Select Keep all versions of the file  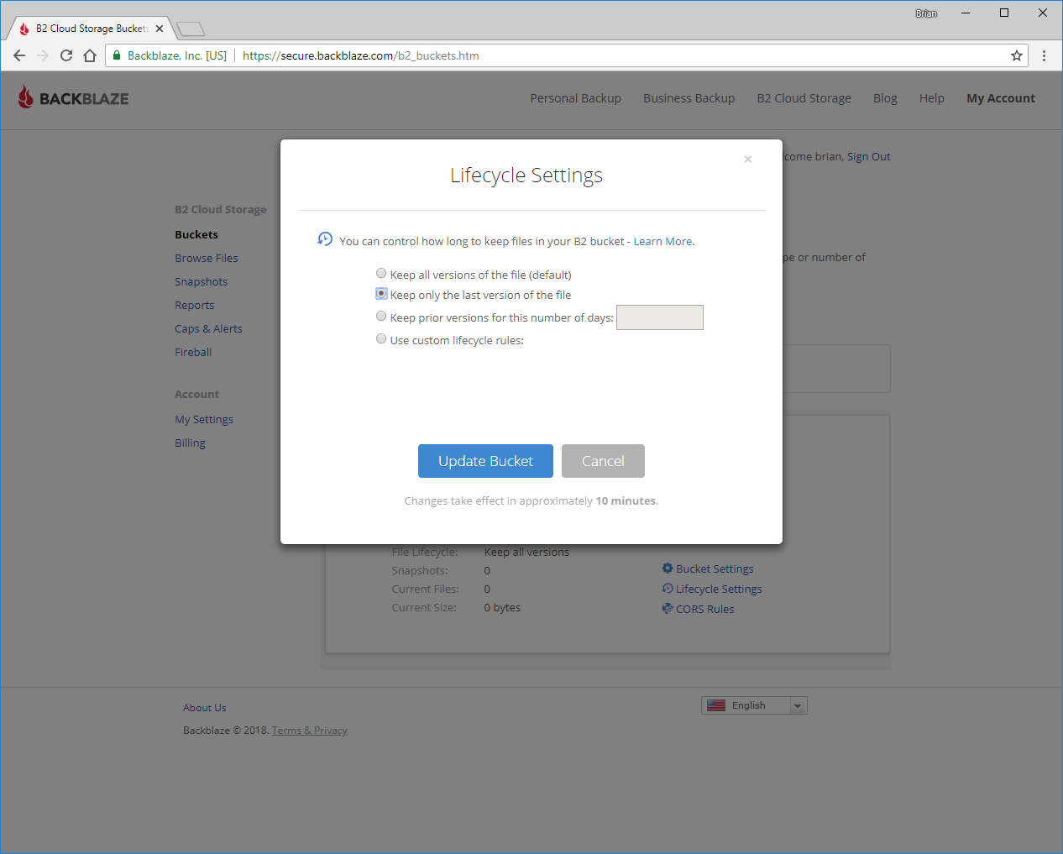[x=381, y=274]
